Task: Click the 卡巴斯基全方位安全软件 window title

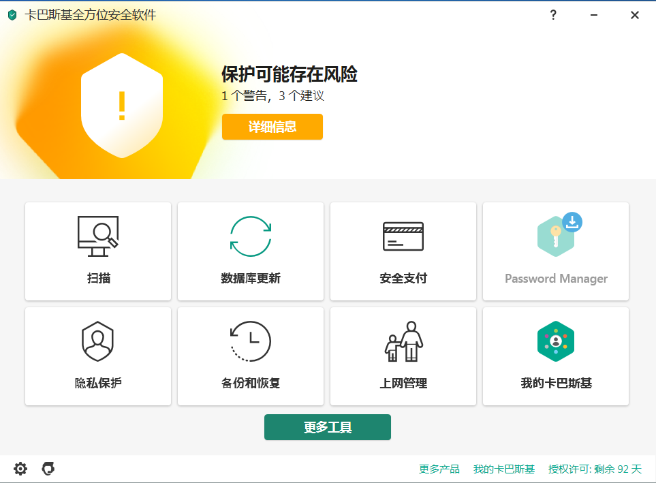Action: pyautogui.click(x=91, y=15)
